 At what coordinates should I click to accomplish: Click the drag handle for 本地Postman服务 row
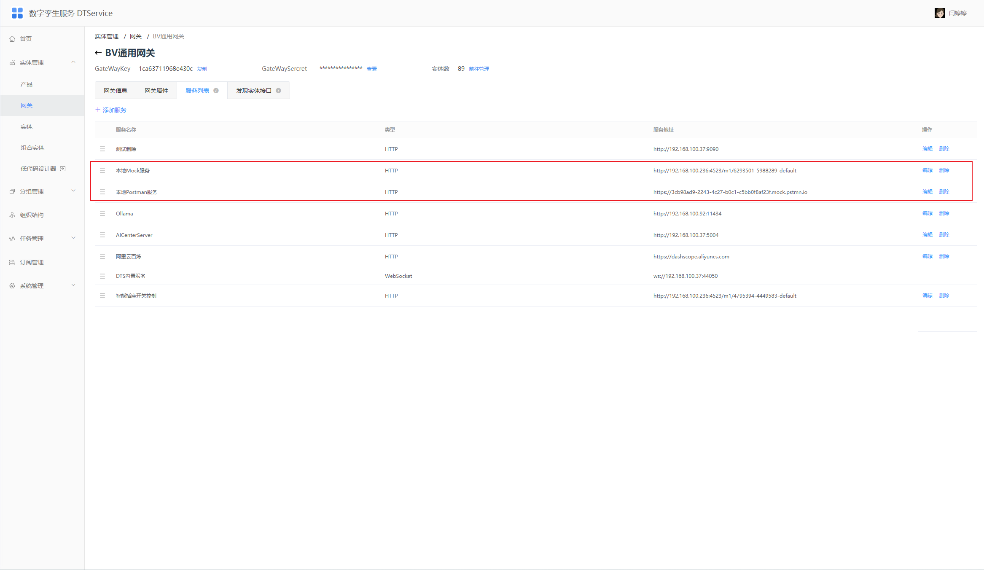[102, 192]
